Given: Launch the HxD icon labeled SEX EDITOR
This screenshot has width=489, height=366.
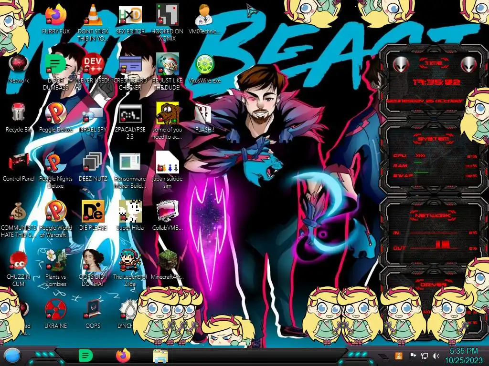Looking at the screenshot, I should pos(130,15).
